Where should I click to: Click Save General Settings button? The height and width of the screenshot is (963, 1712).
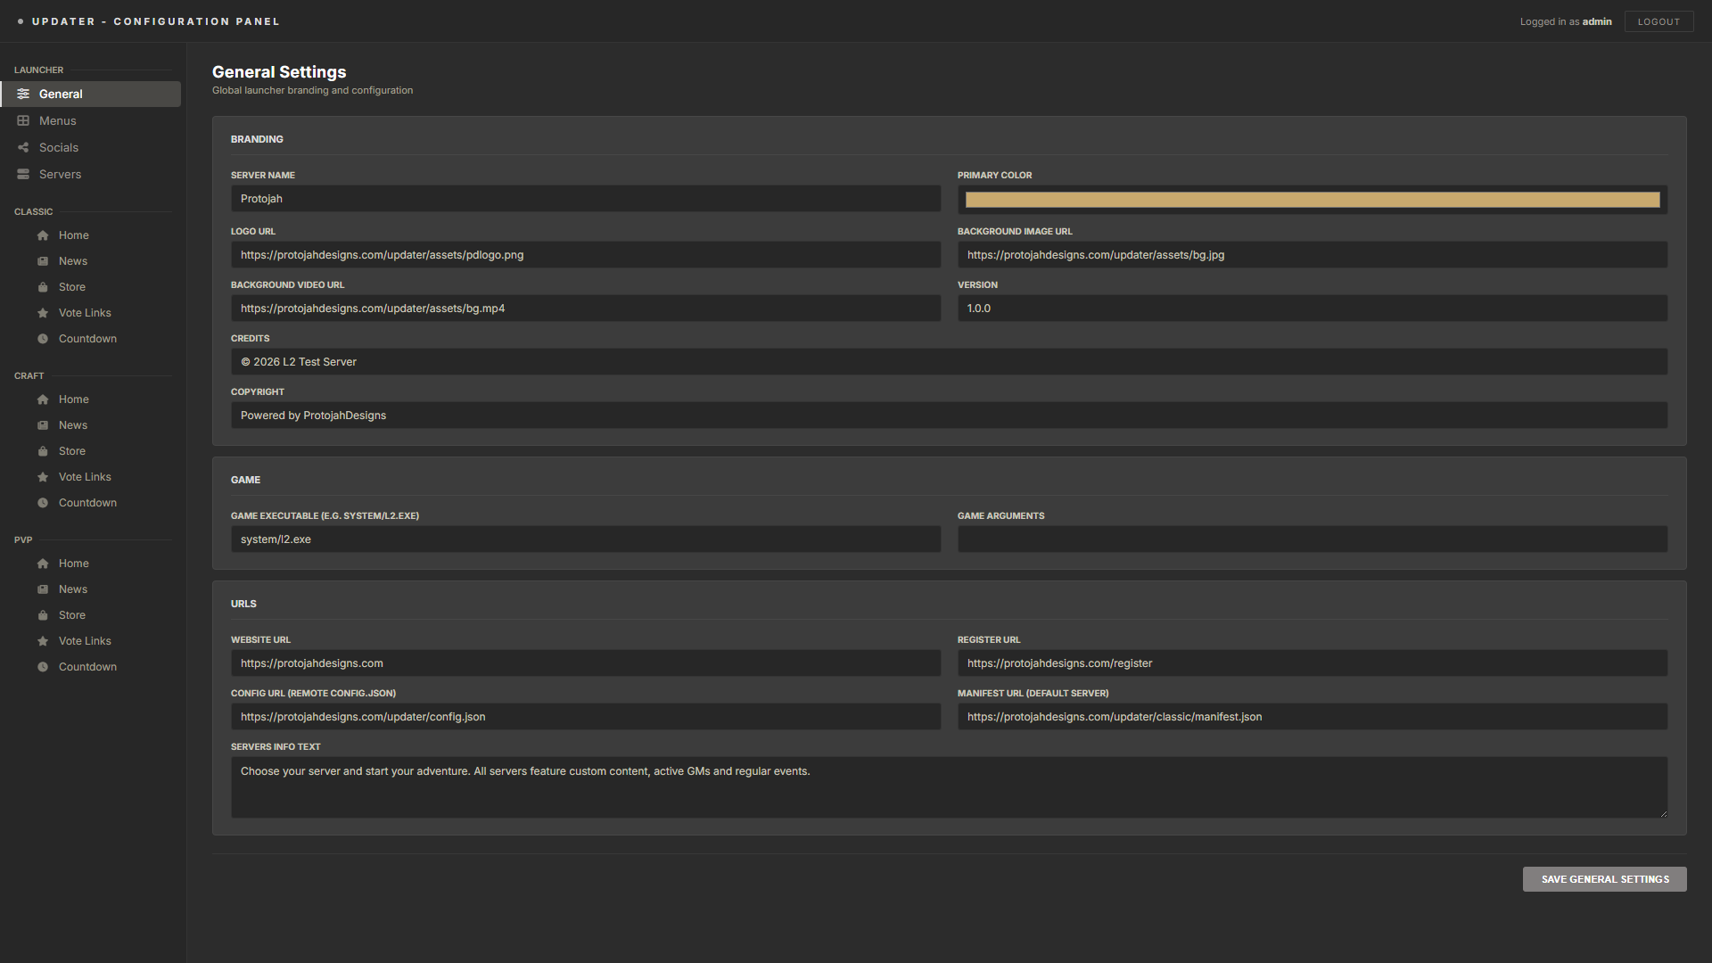[1604, 879]
